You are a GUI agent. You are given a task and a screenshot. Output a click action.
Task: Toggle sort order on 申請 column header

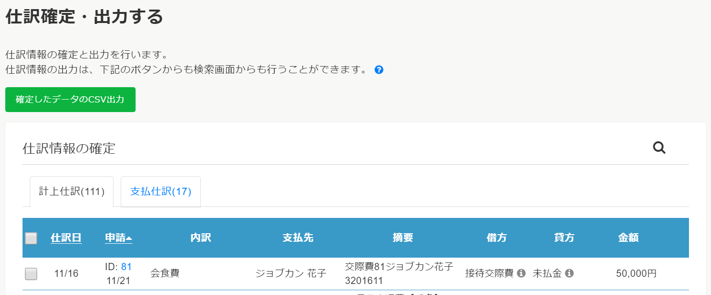(x=118, y=238)
